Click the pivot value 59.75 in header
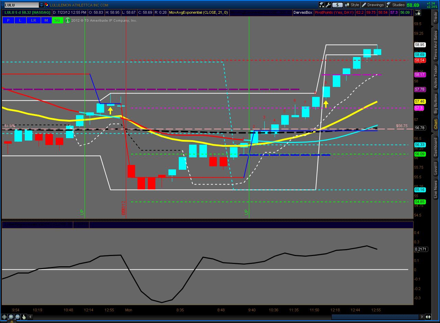Viewport: 440px width, 323px height. pyautogui.click(x=371, y=13)
